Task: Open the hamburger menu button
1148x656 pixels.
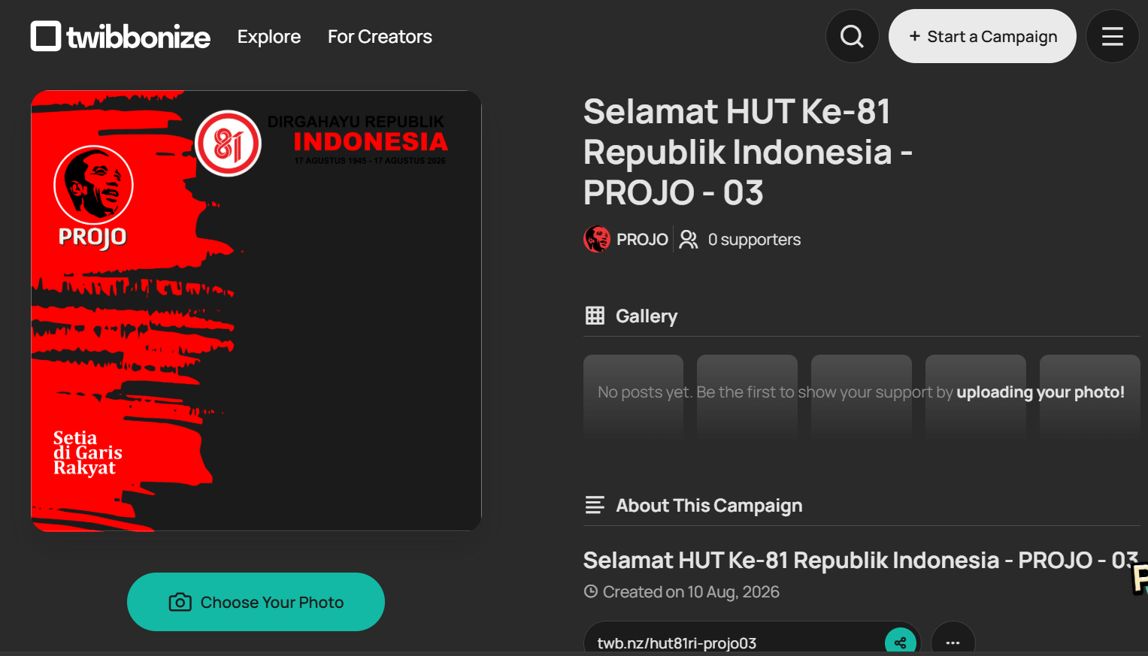Action: click(1112, 36)
